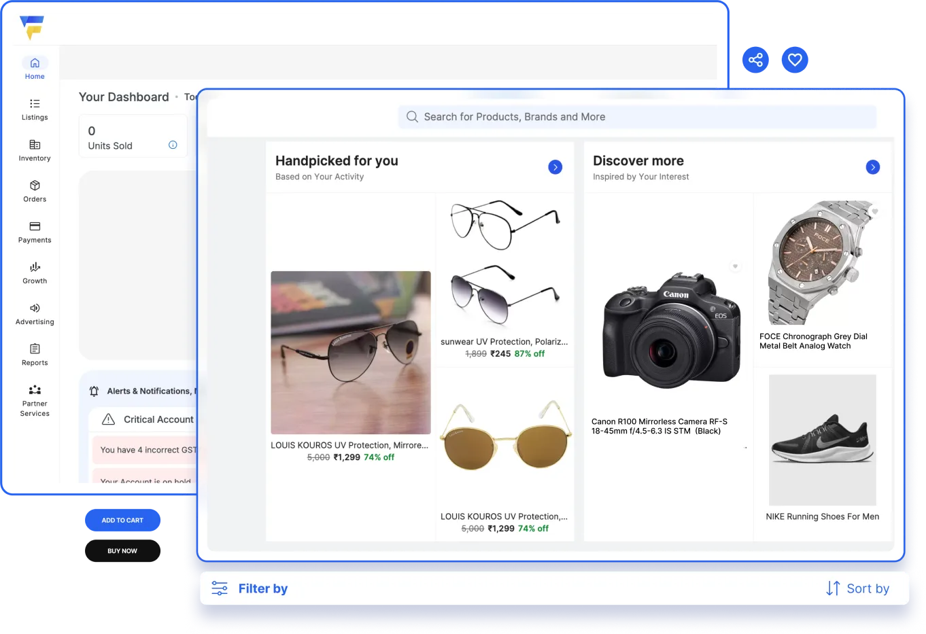Image resolution: width=926 pixels, height=634 pixels.
Task: Click the Home icon in sidebar
Action: pos(35,63)
